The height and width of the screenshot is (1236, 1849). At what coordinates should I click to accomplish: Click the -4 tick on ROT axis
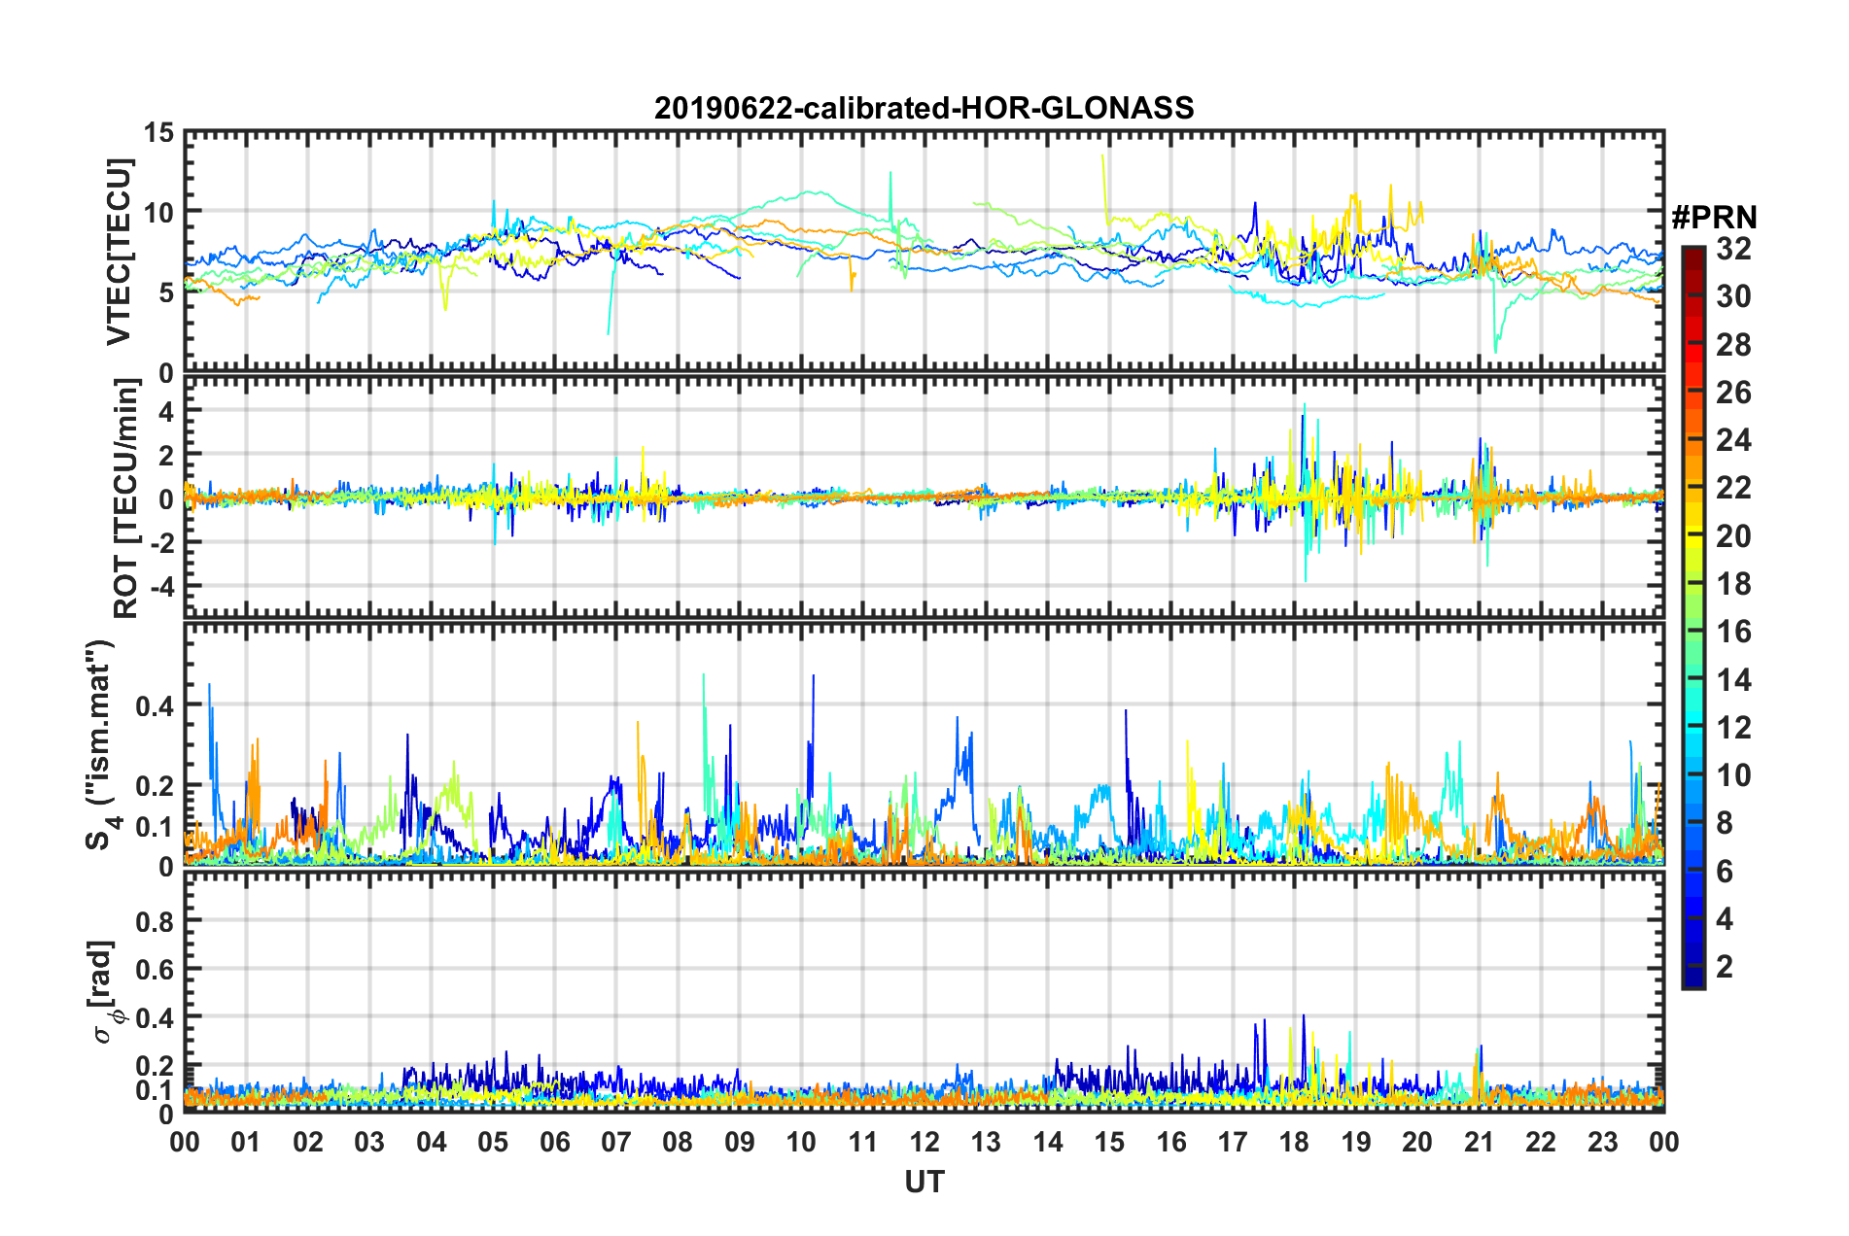[x=160, y=587]
